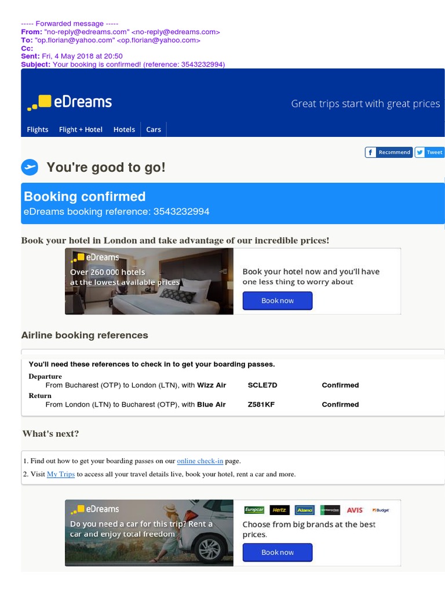
Task: Click the Twitter Tweet button
Action: (x=429, y=153)
